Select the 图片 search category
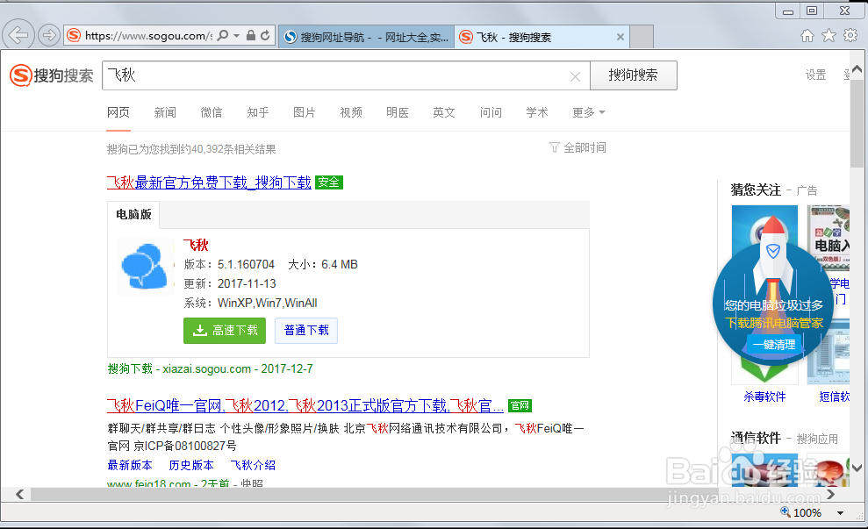 [x=305, y=112]
